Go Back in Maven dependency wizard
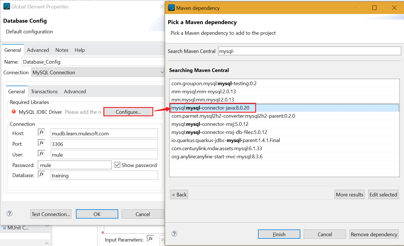This screenshot has width=404, height=246. [x=179, y=194]
